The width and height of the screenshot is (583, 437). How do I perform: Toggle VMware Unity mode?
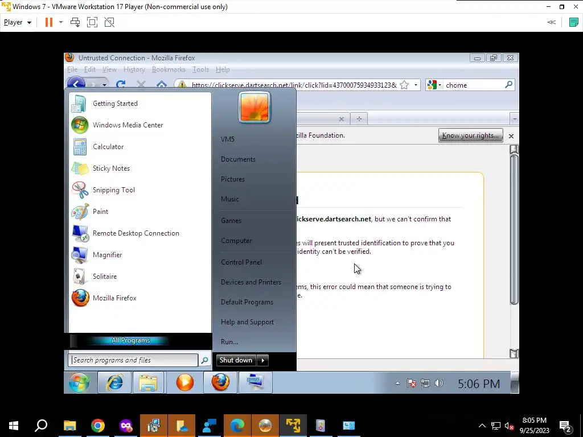[109, 22]
